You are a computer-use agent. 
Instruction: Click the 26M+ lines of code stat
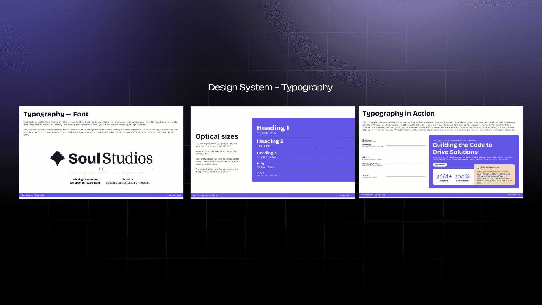coord(444,177)
